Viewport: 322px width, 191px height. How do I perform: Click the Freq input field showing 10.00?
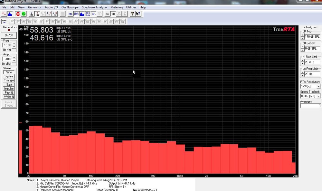coord(7,45)
